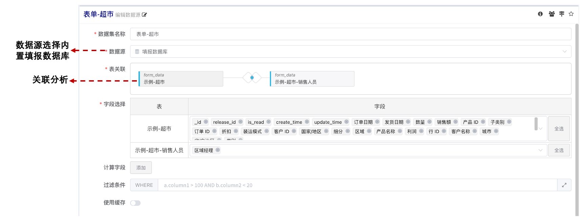The image size is (582, 220).
Task: Click the join diamond between tables
Action: (252, 78)
